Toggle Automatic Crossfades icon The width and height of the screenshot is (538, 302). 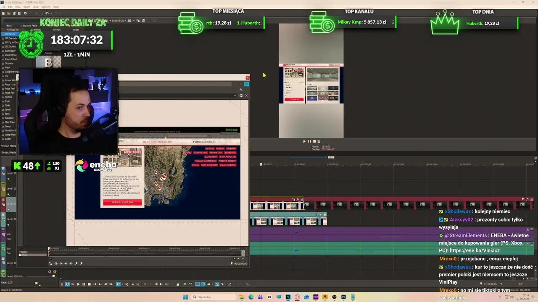pyautogui.click(x=203, y=284)
